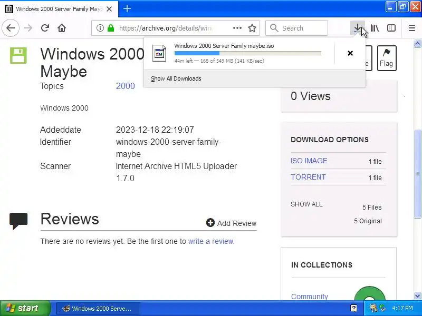Click the green floppy disk software icon
Screen dimensions: 422x316
click(18, 56)
